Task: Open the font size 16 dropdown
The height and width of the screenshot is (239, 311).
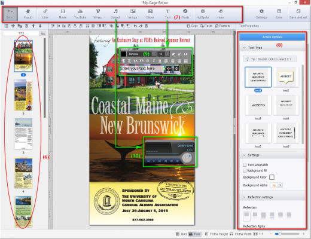Action: pos(167,54)
